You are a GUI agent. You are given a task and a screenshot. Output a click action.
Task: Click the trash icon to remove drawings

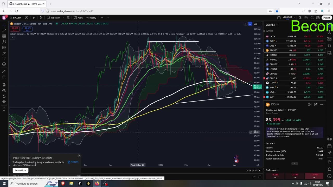point(4,109)
